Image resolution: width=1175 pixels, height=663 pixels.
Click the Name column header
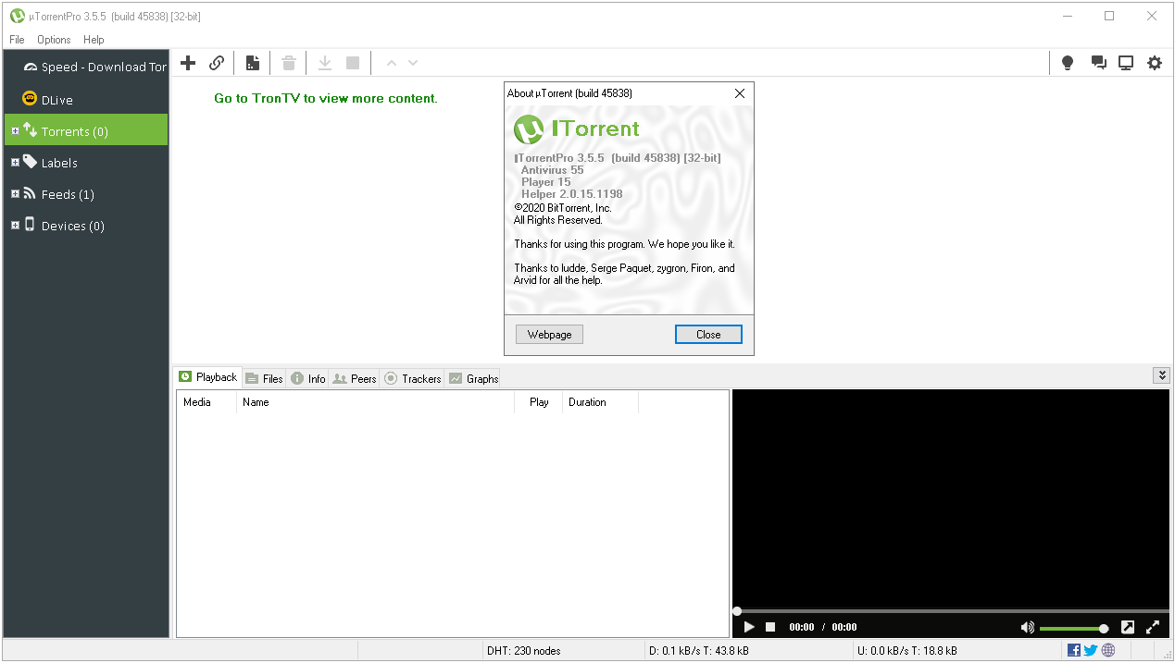[375, 402]
